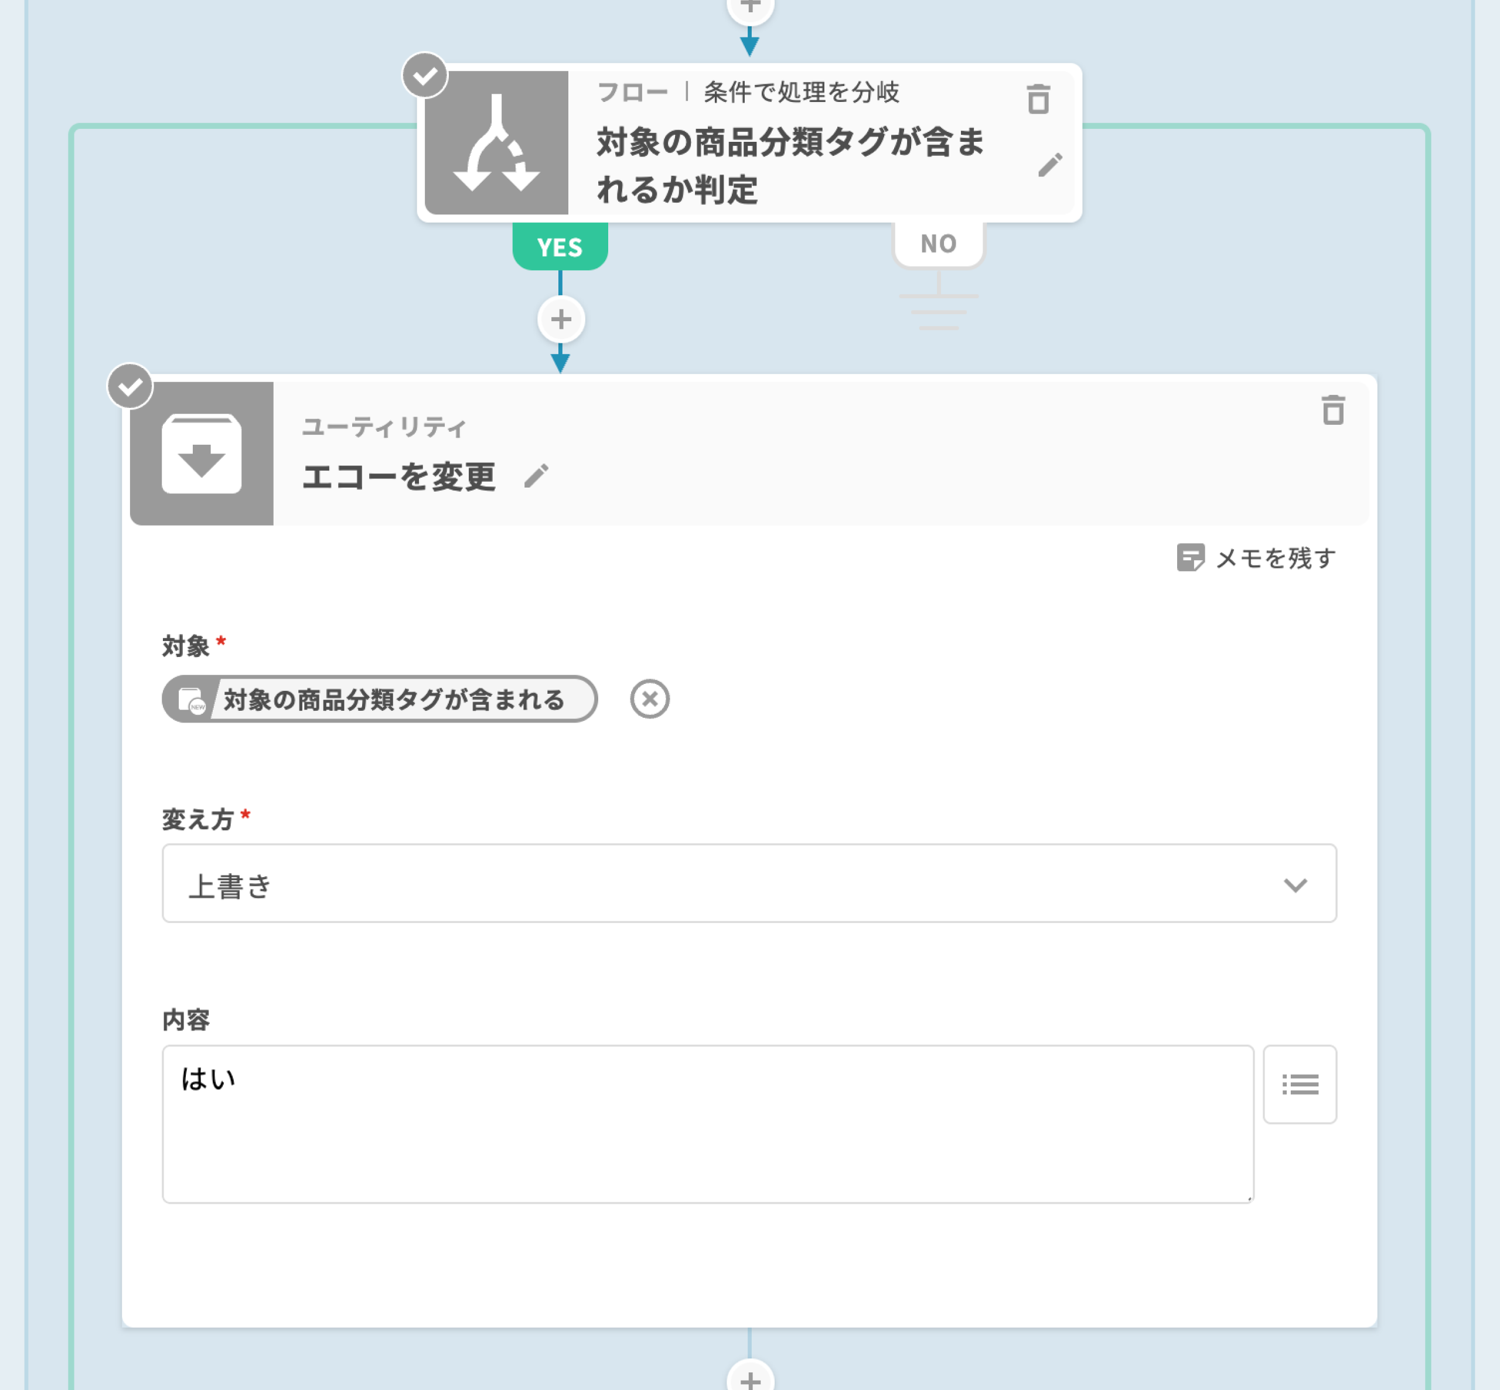Toggle the checkmark on the エコーを変更 step
The width and height of the screenshot is (1500, 1390).
pos(130,387)
